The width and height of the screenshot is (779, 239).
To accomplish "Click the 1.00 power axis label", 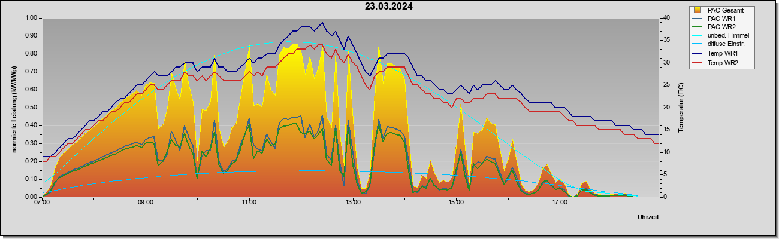I will pyautogui.click(x=32, y=18).
